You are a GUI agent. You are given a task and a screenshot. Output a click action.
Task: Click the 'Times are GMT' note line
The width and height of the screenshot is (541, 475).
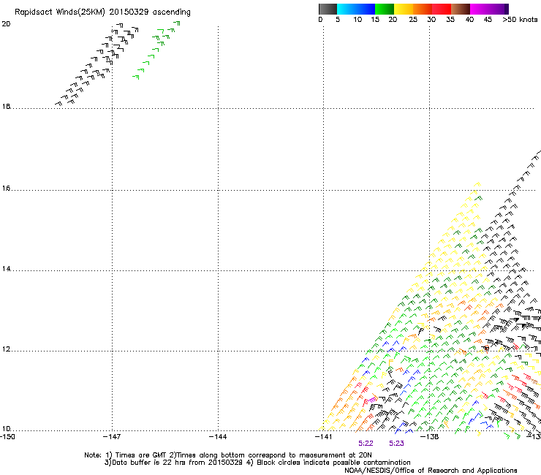tap(228, 455)
